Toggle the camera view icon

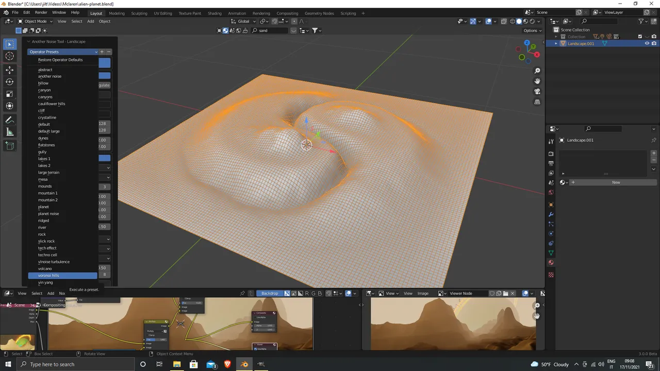(537, 91)
